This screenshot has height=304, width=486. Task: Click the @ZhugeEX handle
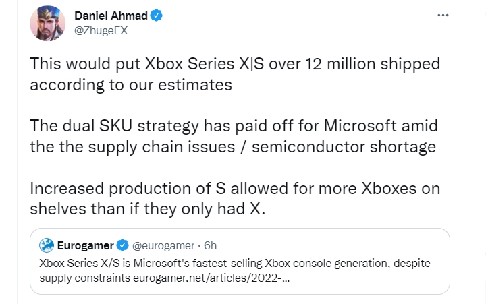(101, 30)
